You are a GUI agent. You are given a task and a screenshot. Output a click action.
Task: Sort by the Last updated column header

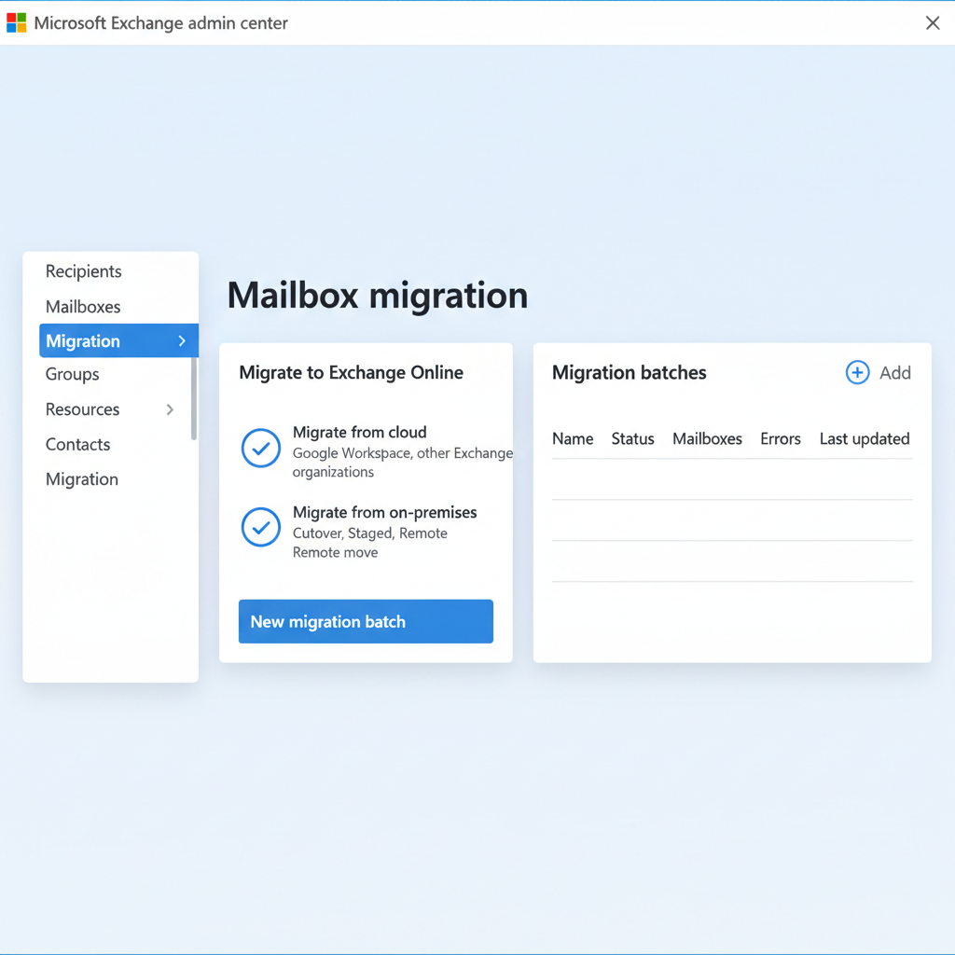pos(865,439)
